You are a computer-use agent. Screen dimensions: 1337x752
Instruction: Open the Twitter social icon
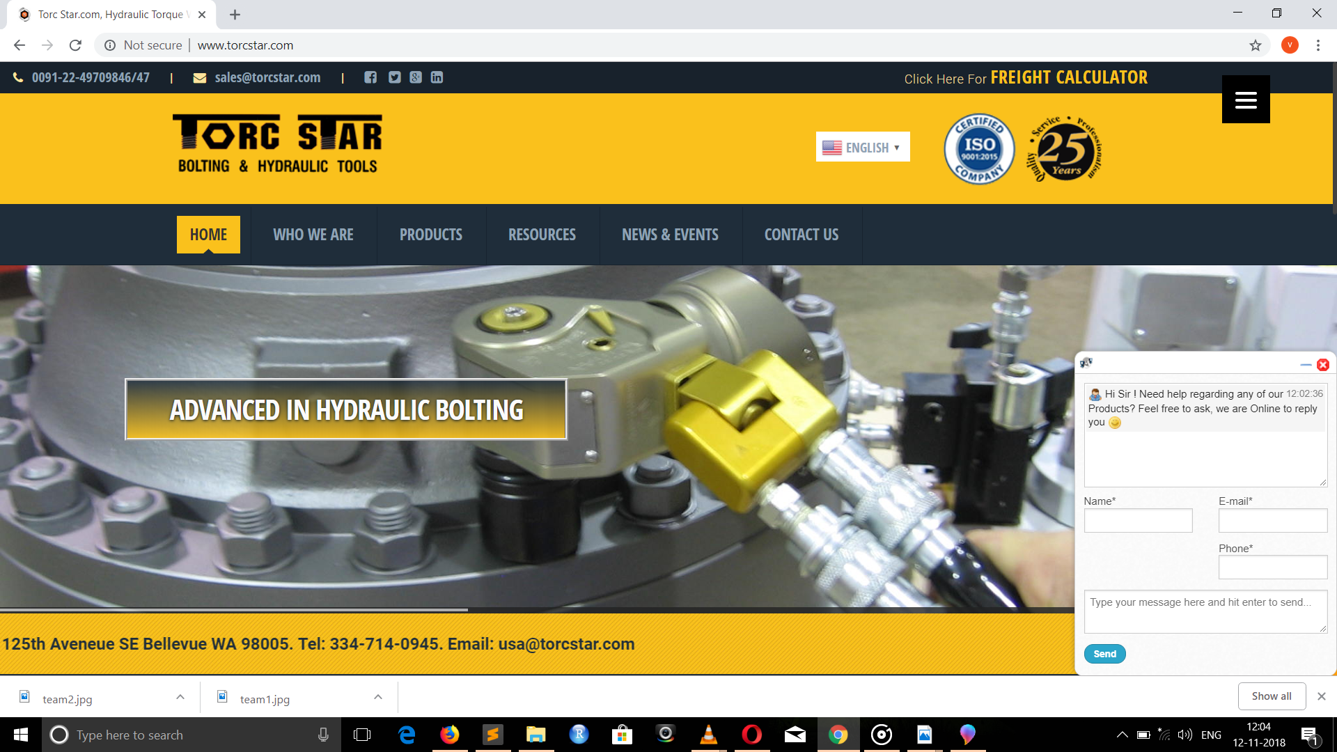[x=394, y=77]
